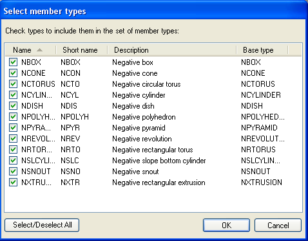Click the NSLC short name cell
308x241 pixels.
click(70, 161)
